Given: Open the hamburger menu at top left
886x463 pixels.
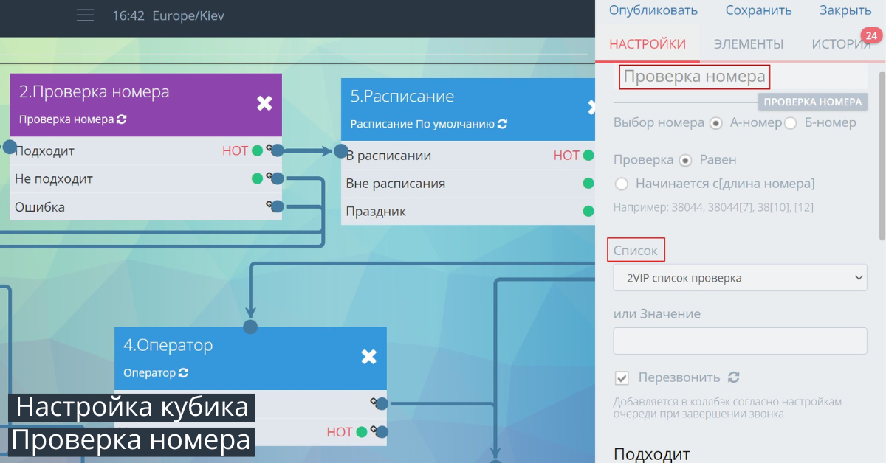Looking at the screenshot, I should pyautogui.click(x=85, y=15).
